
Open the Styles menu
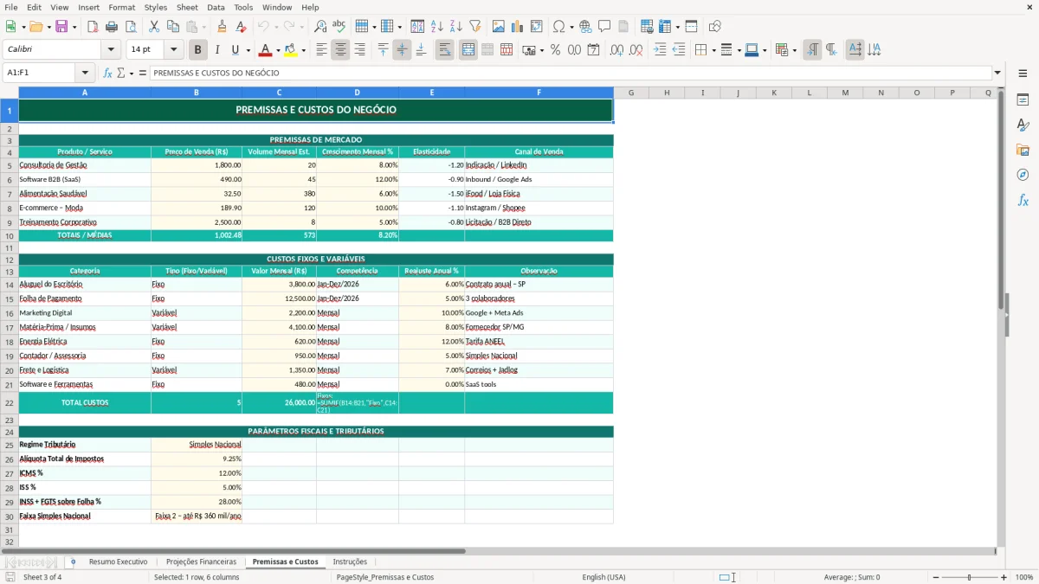(156, 7)
